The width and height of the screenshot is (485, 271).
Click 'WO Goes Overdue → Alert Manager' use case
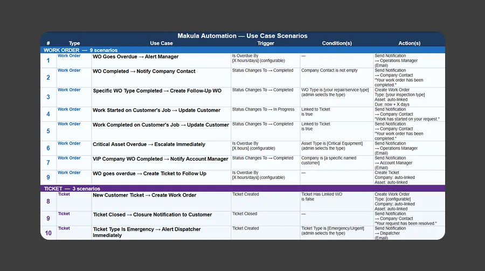[135, 57]
